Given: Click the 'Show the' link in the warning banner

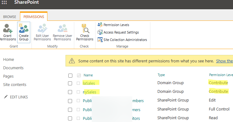Looking at the screenshot, I should click(x=225, y=61).
